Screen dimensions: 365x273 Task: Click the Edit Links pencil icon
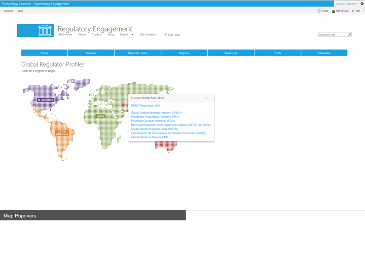pos(166,35)
